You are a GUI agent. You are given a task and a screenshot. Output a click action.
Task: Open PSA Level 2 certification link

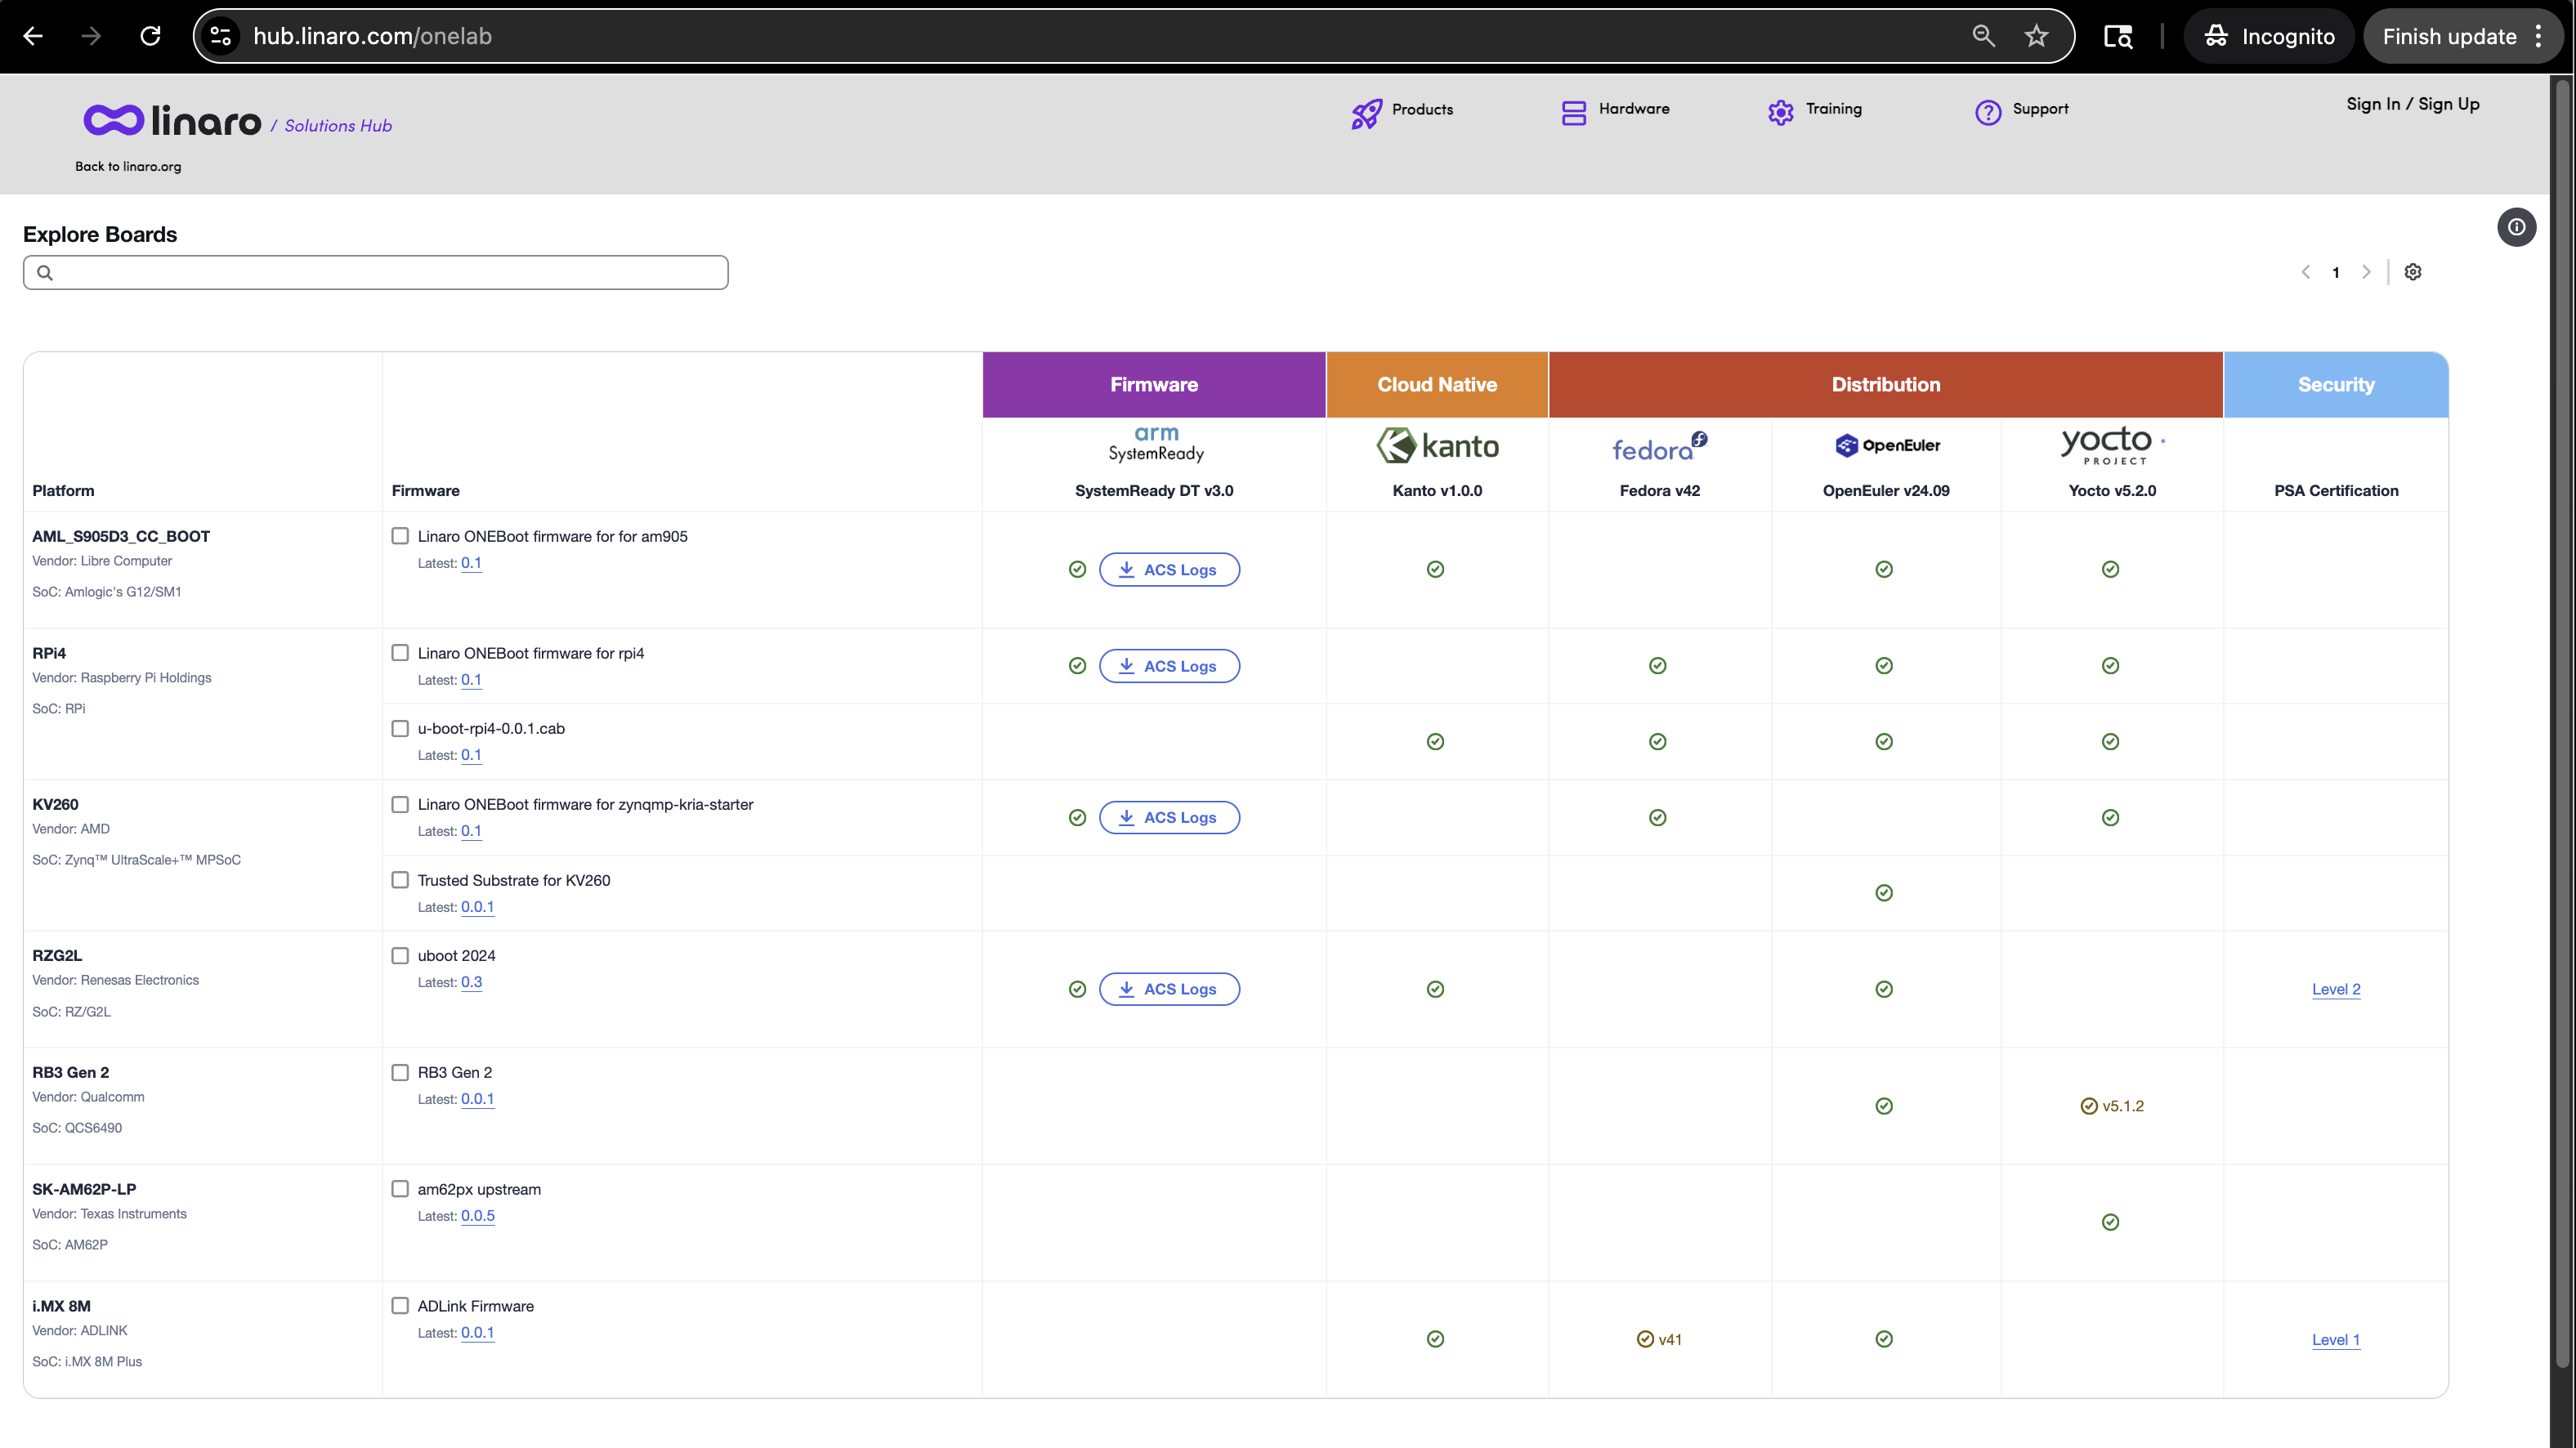pos(2335,989)
